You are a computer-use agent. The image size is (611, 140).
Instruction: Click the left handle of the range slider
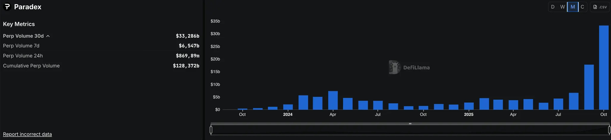pyautogui.click(x=211, y=130)
